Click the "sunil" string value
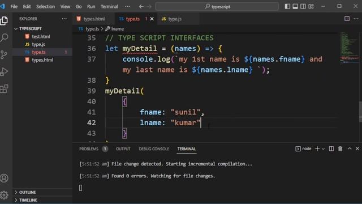The width and height of the screenshot is (362, 204). click(x=186, y=112)
